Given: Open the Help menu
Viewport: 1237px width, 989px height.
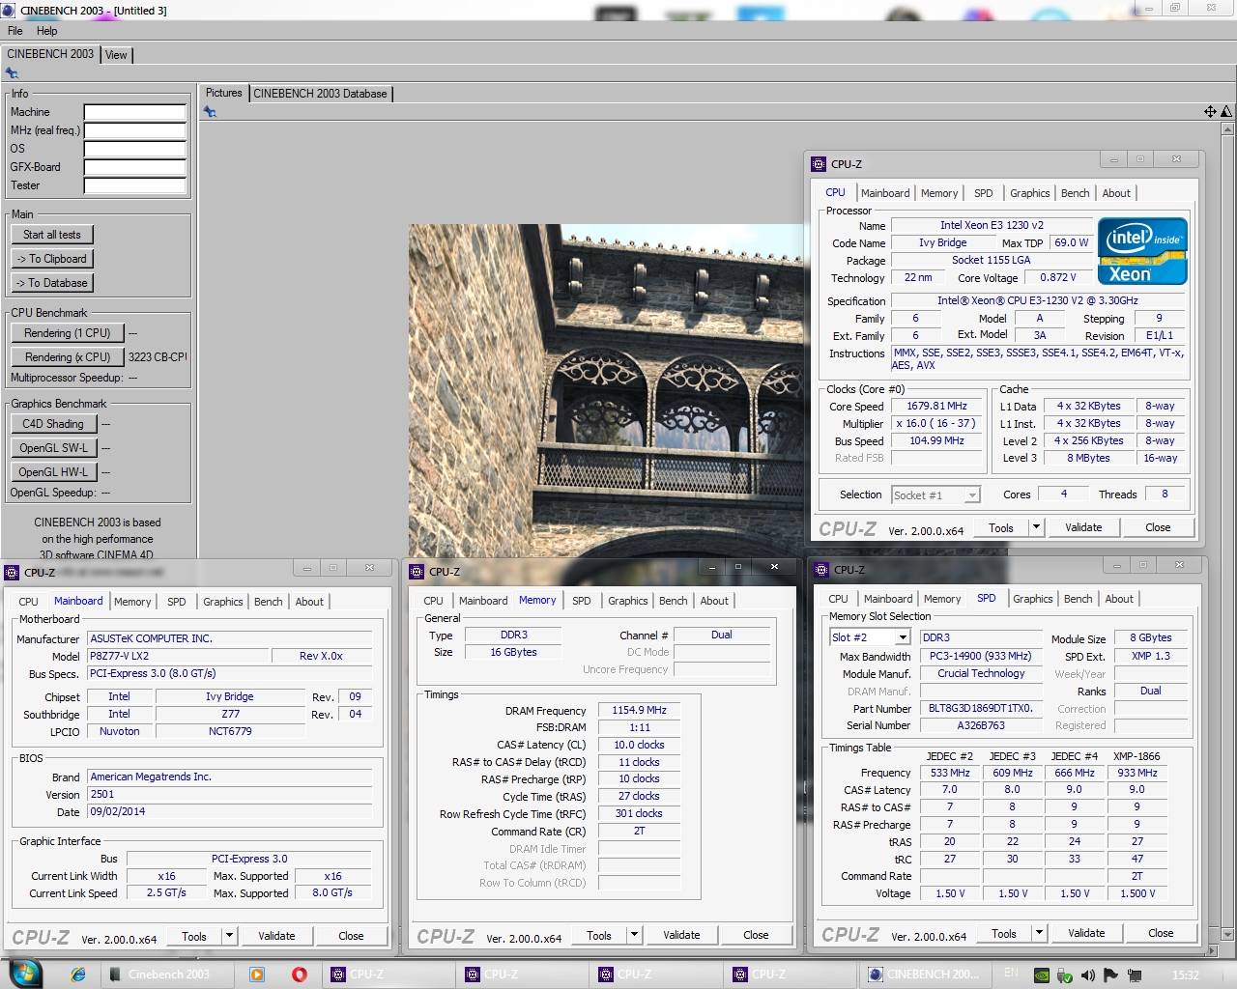Looking at the screenshot, I should pos(46,31).
